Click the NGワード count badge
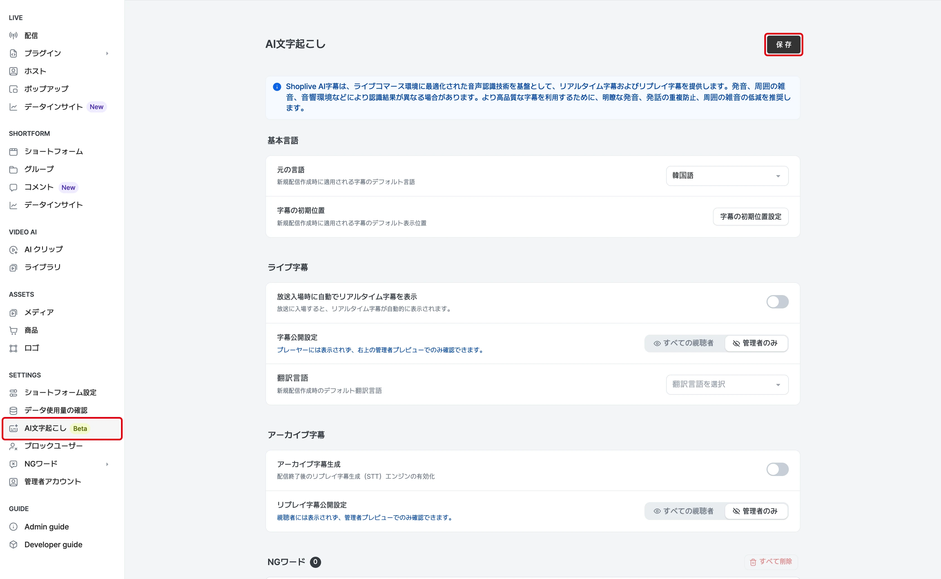 pos(315,562)
